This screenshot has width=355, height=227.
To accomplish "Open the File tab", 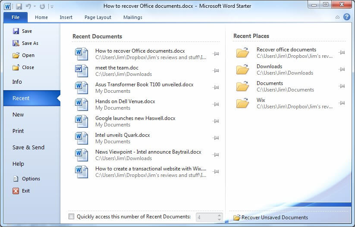I will [x=16, y=17].
